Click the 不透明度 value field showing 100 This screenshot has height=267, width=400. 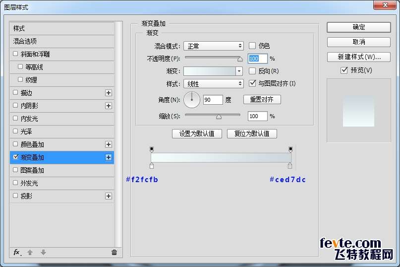[257, 59]
